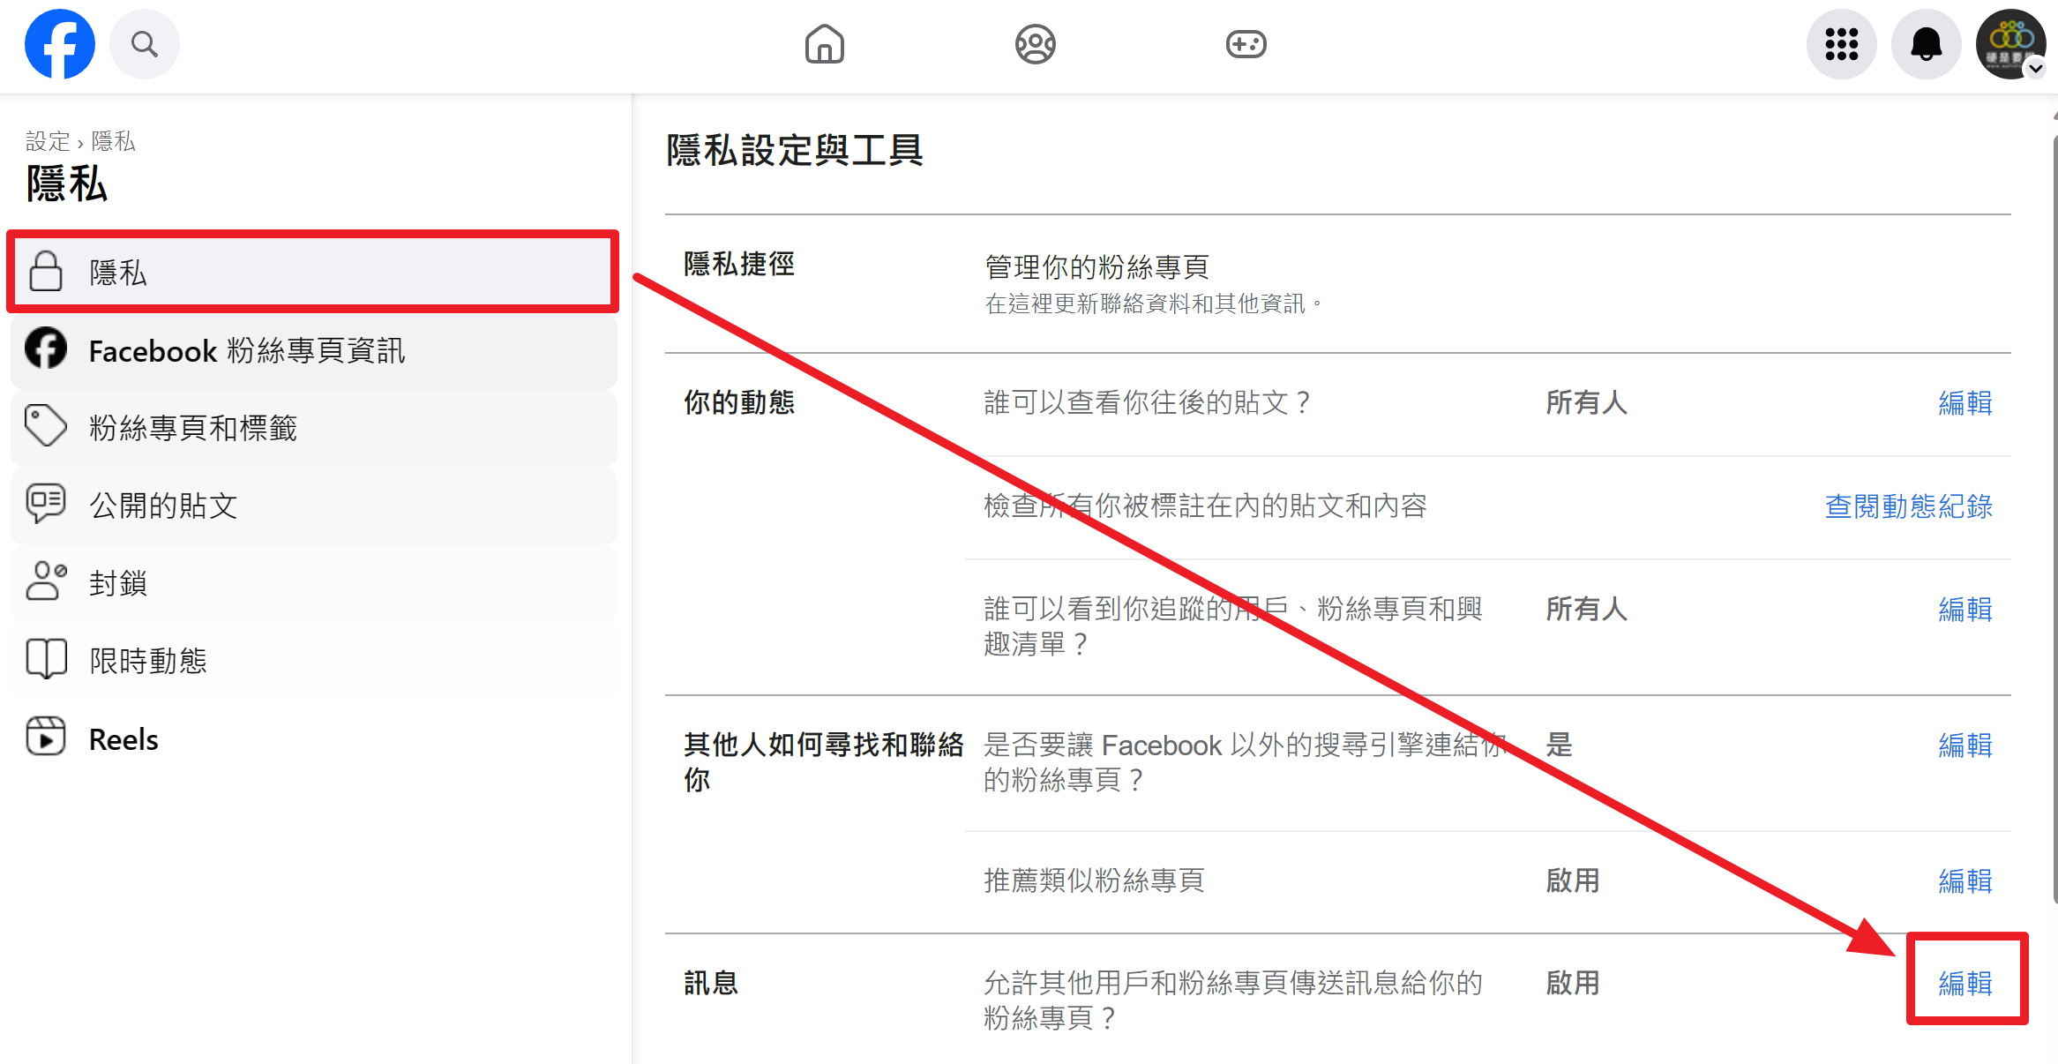The image size is (2058, 1064).
Task: Open the search magnifier icon
Action: pos(145,44)
